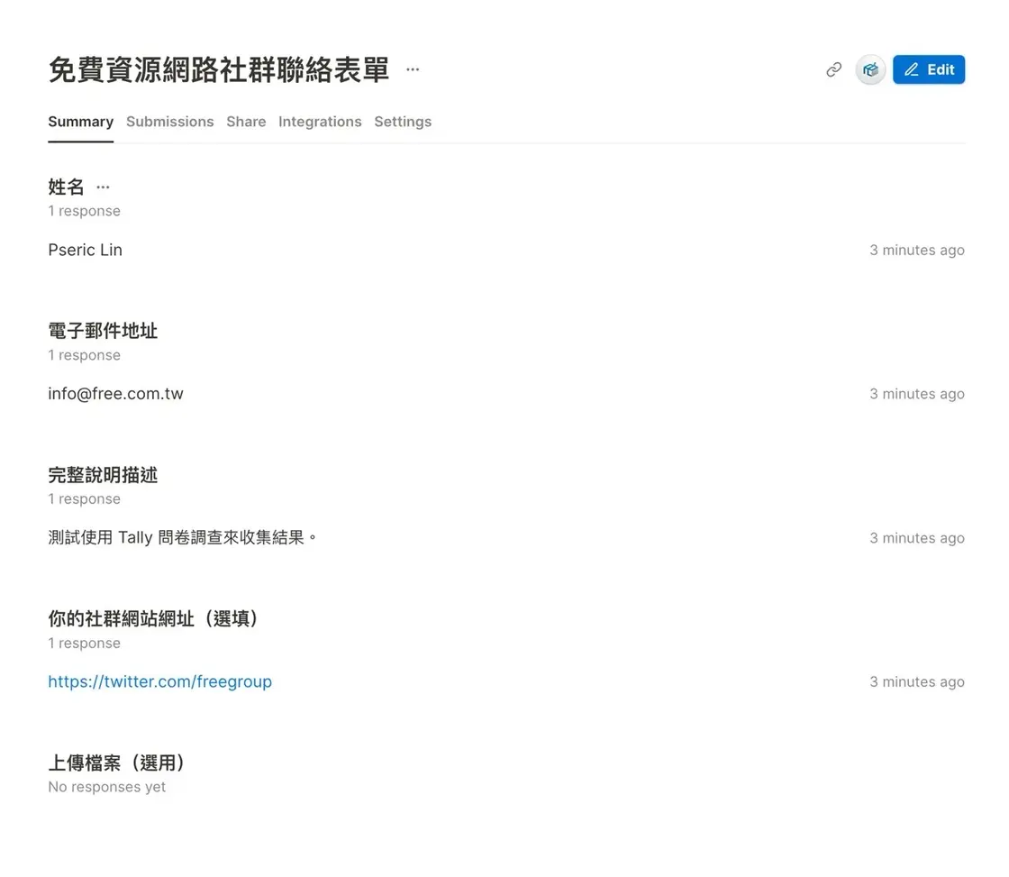The image size is (1009, 877).
Task: Click the 上傳檔案（選用）heading
Action: tap(116, 763)
